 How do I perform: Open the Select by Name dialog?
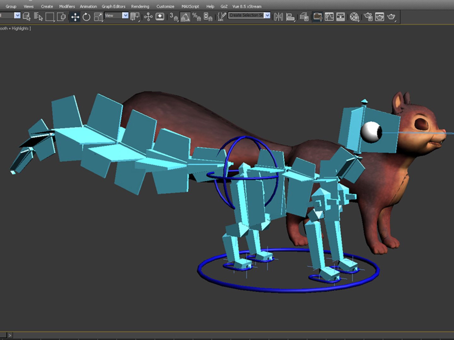tap(38, 16)
